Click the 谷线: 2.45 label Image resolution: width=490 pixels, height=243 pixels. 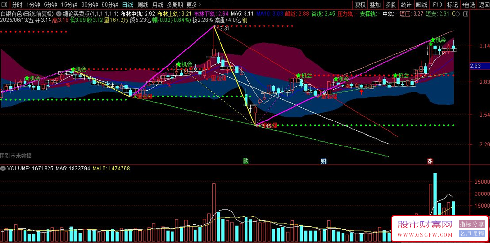pyautogui.click(x=323, y=14)
